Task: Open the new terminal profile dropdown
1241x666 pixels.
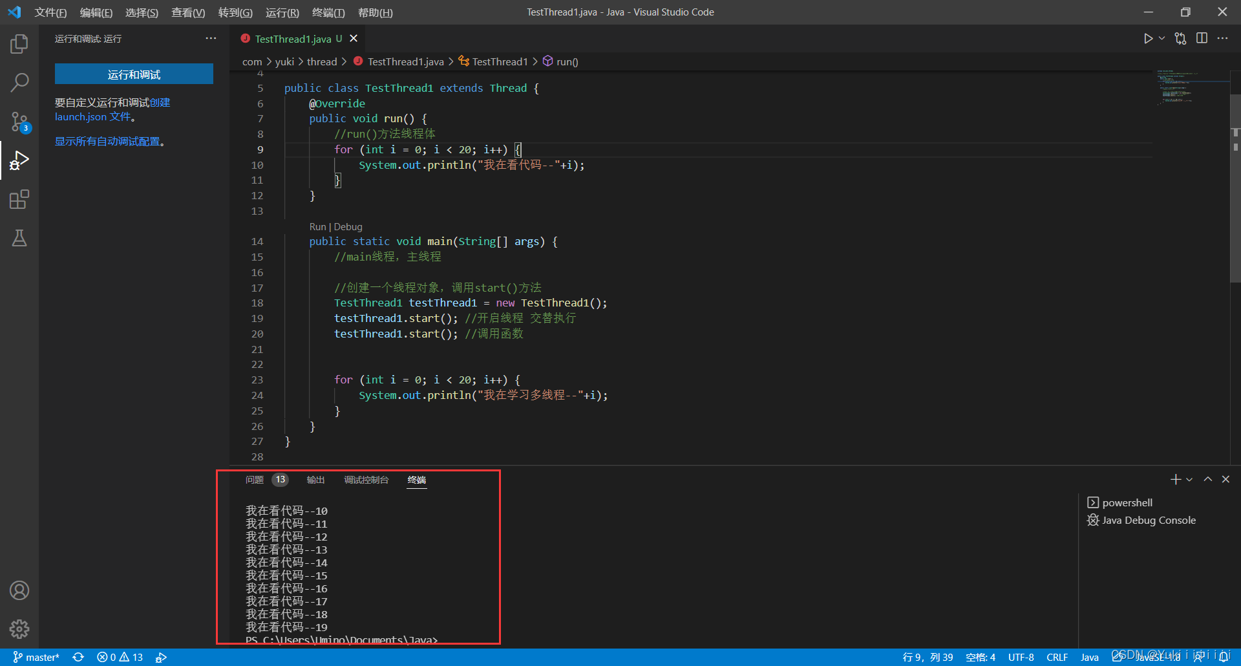Action: pyautogui.click(x=1189, y=479)
